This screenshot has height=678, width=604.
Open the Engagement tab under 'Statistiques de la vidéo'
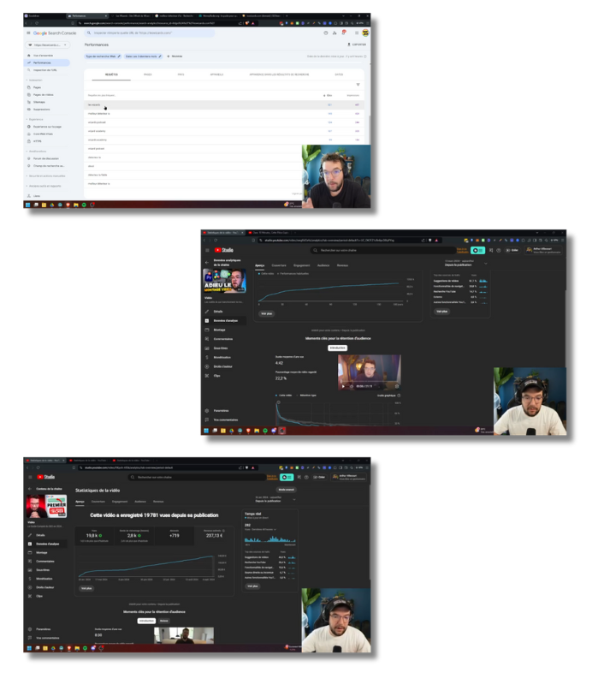point(120,502)
